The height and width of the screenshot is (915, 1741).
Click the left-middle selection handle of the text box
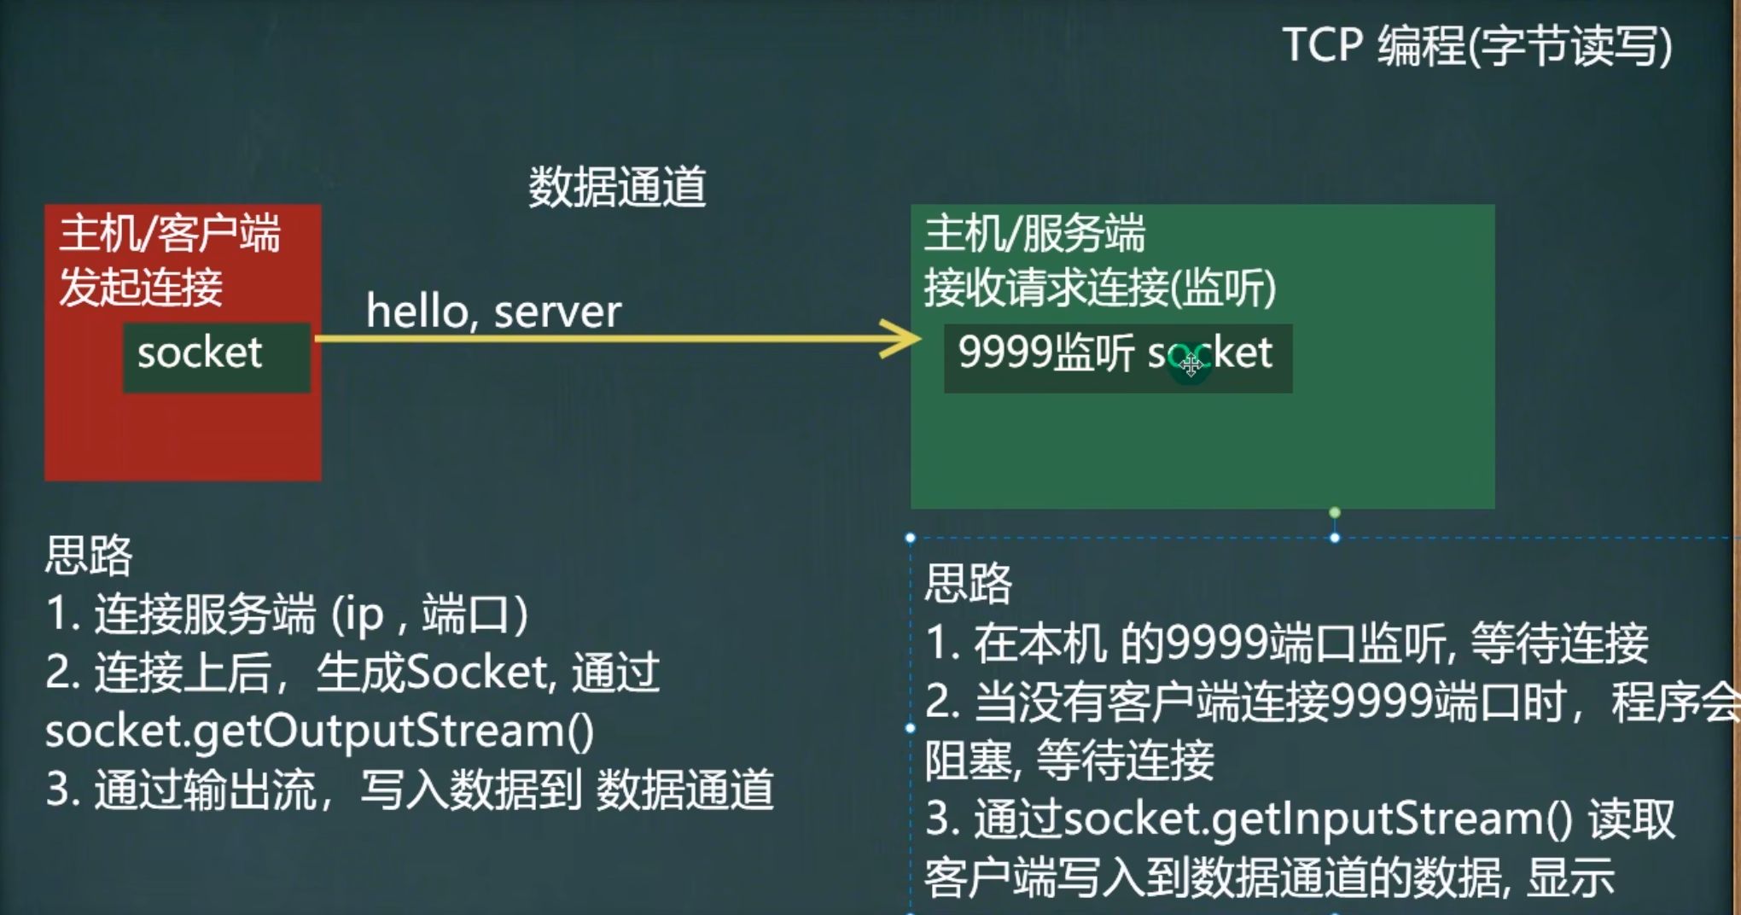(x=911, y=728)
